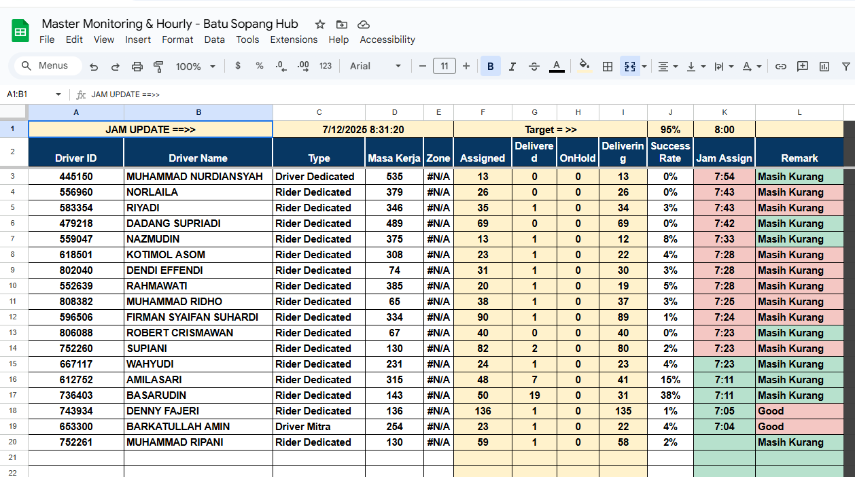Toggle italic formatting

click(512, 67)
